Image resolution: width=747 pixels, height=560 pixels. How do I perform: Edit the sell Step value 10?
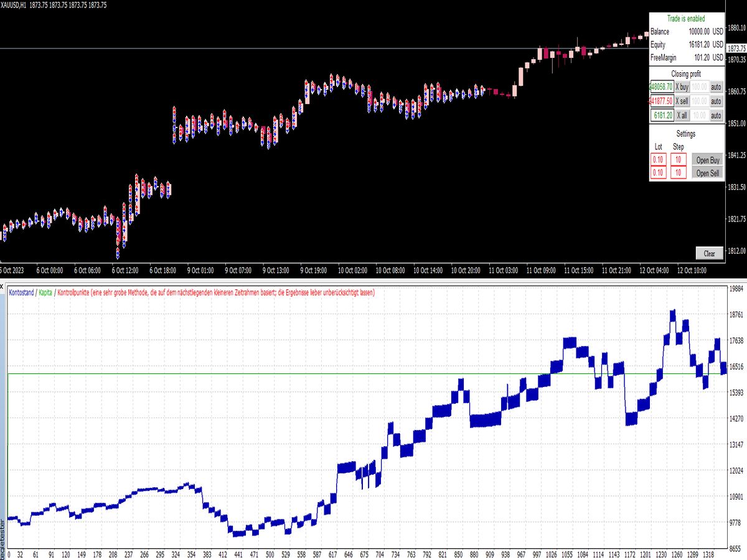coord(677,172)
